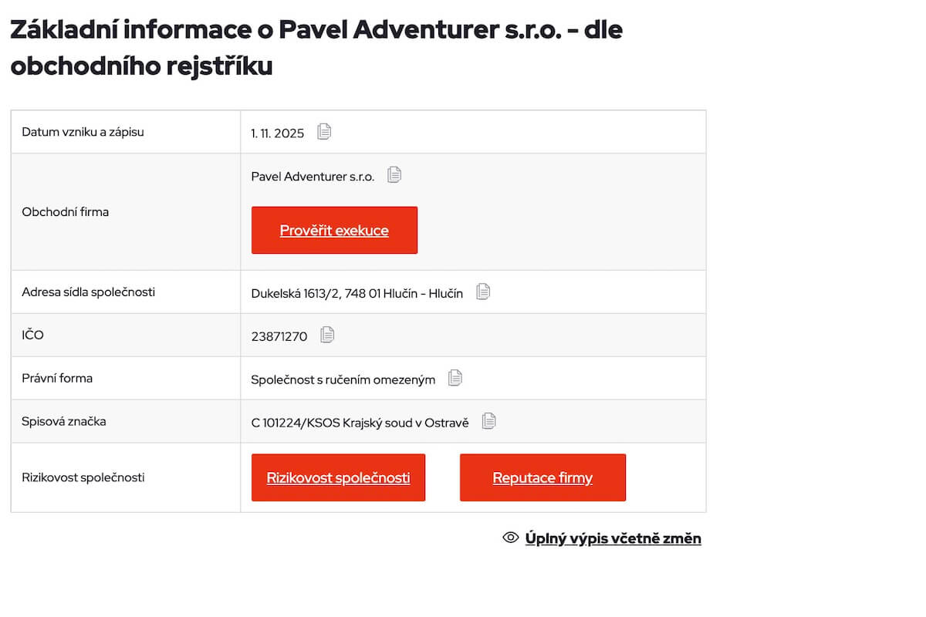Click the date value 1. 11. 2025

(x=278, y=133)
